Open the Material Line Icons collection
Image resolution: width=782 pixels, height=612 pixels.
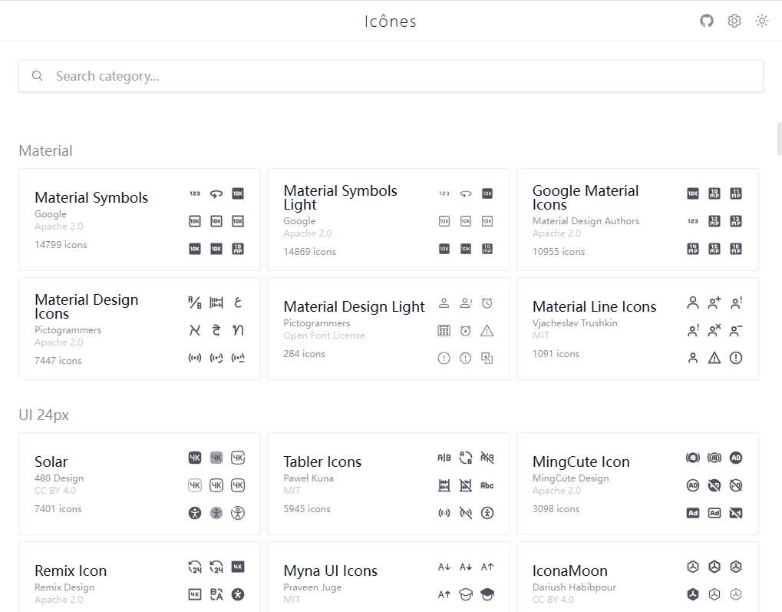[x=594, y=307]
